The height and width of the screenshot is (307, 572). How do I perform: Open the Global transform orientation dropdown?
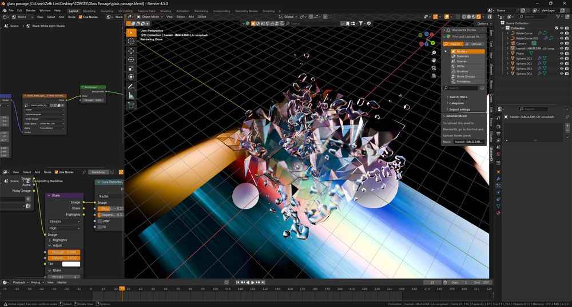pos(288,17)
